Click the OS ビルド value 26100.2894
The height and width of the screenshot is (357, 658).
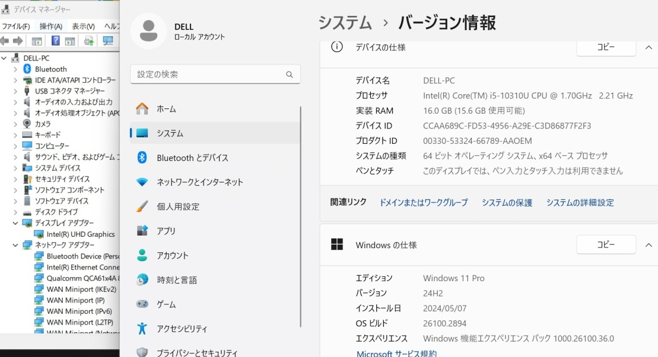tap(444, 323)
